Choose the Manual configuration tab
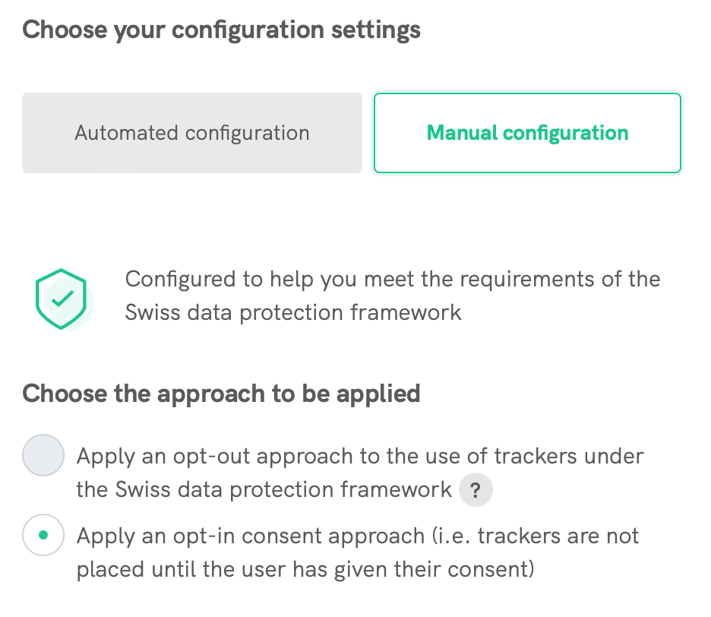This screenshot has width=711, height=617. [527, 133]
